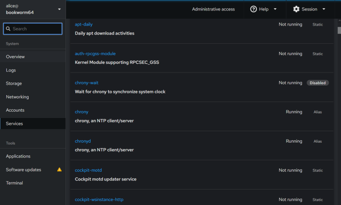Go to Storage in sidebar
This screenshot has width=341, height=205.
tap(33, 83)
